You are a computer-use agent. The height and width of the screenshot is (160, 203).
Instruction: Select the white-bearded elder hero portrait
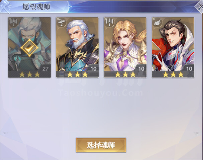77,44
